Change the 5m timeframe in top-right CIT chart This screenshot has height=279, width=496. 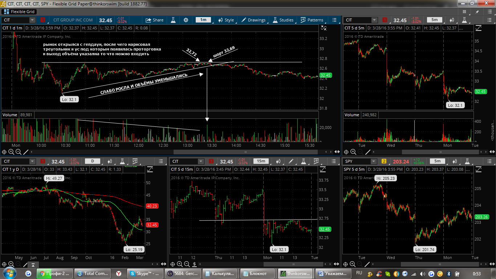point(434,20)
